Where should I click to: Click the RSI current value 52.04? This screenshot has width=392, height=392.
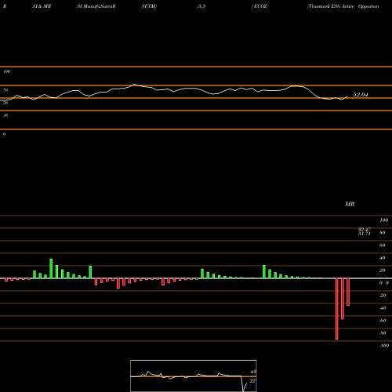361,95
